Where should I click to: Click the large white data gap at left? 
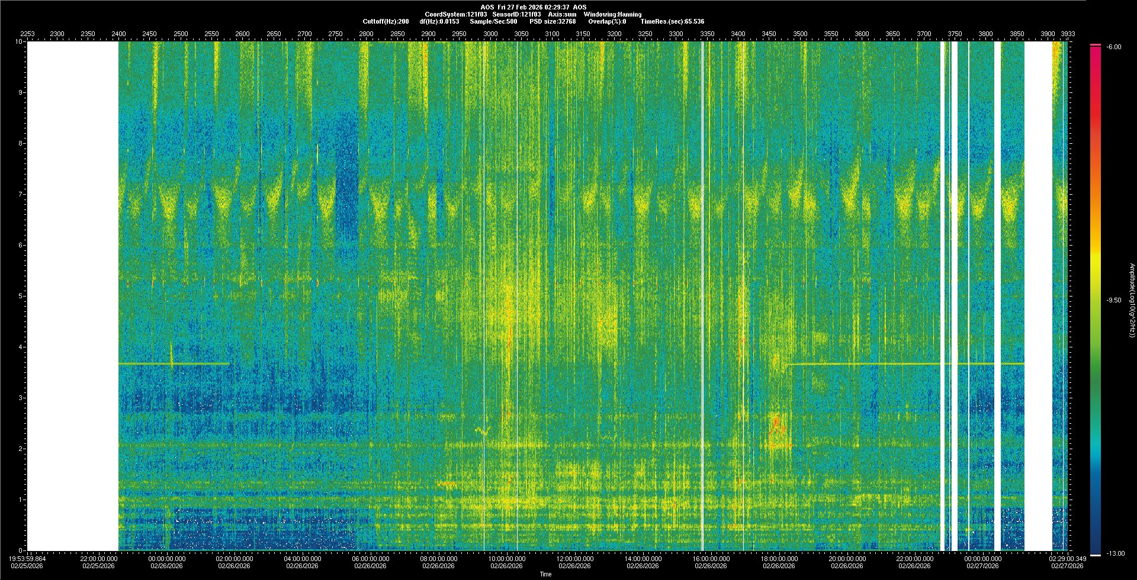coord(73,296)
